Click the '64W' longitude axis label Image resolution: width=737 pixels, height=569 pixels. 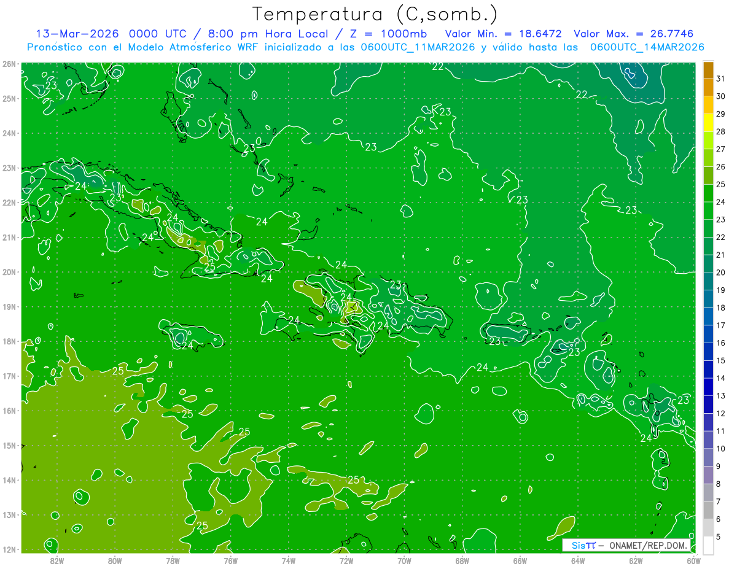578,560
